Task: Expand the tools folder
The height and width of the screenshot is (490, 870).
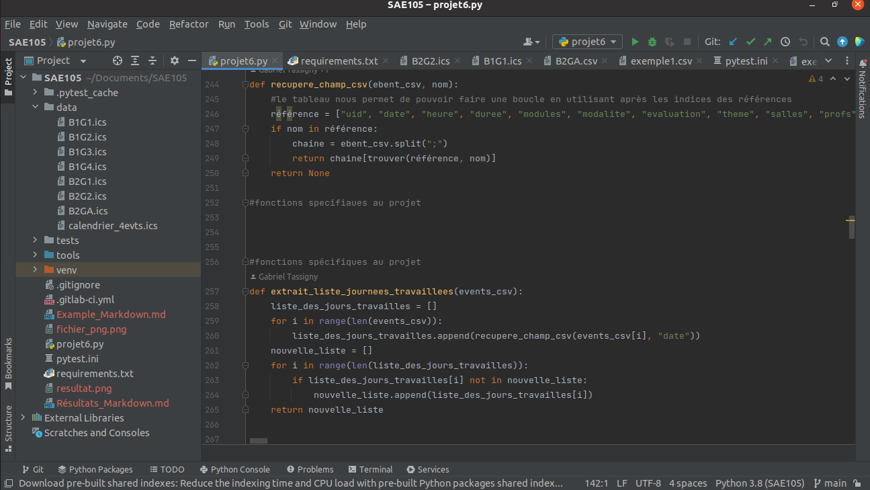Action: pyautogui.click(x=35, y=255)
